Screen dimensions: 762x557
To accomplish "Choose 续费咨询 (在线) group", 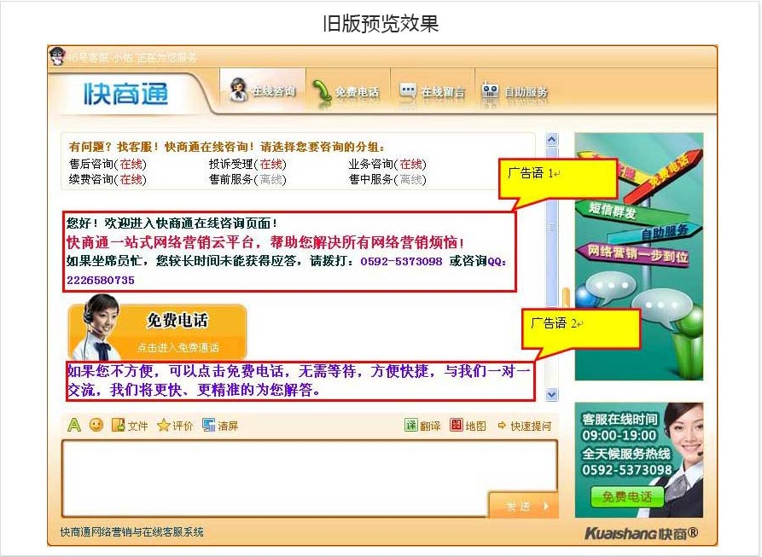I will [108, 180].
